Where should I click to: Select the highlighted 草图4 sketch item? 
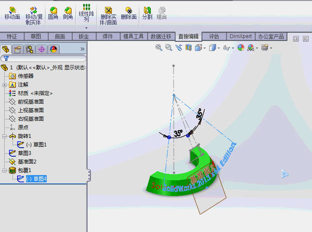[36, 179]
